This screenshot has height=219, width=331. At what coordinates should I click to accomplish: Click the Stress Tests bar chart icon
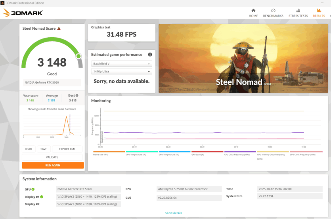coord(298,11)
